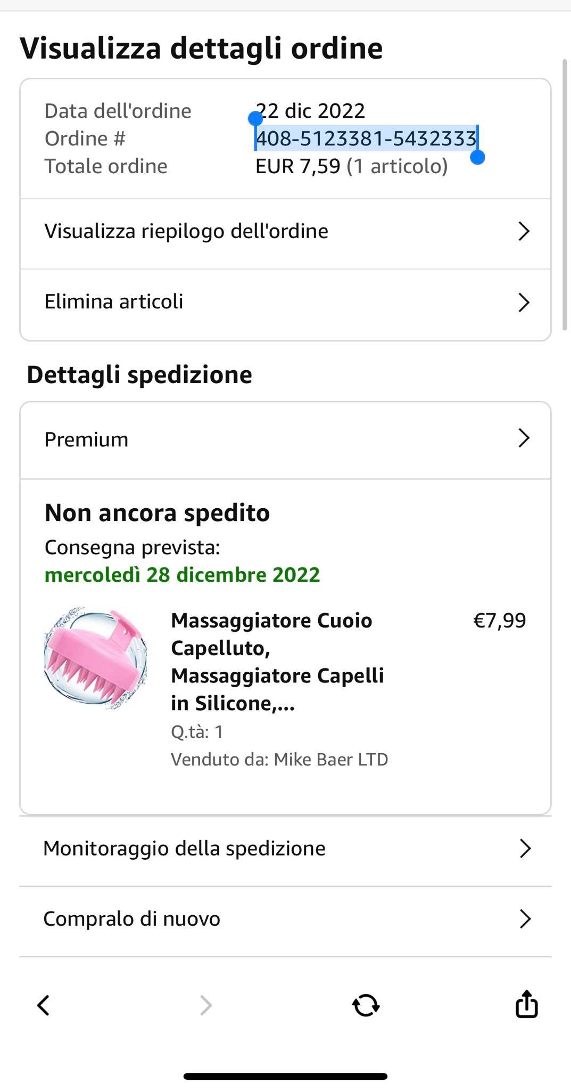Tap the browser back arrow icon

pos(44,1005)
